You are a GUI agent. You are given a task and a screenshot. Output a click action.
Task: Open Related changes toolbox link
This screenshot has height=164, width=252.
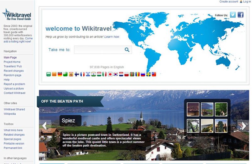14,134
